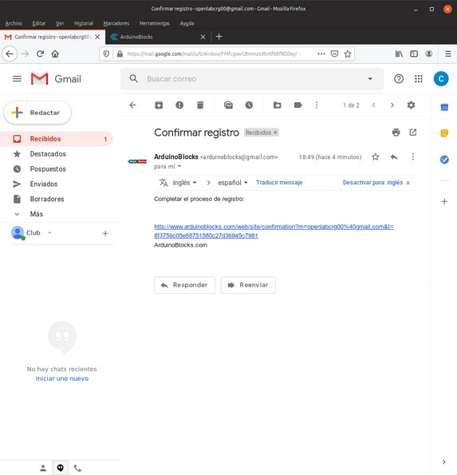The width and height of the screenshot is (457, 475).
Task: Show search options dropdown arrow
Action: pyautogui.click(x=370, y=79)
